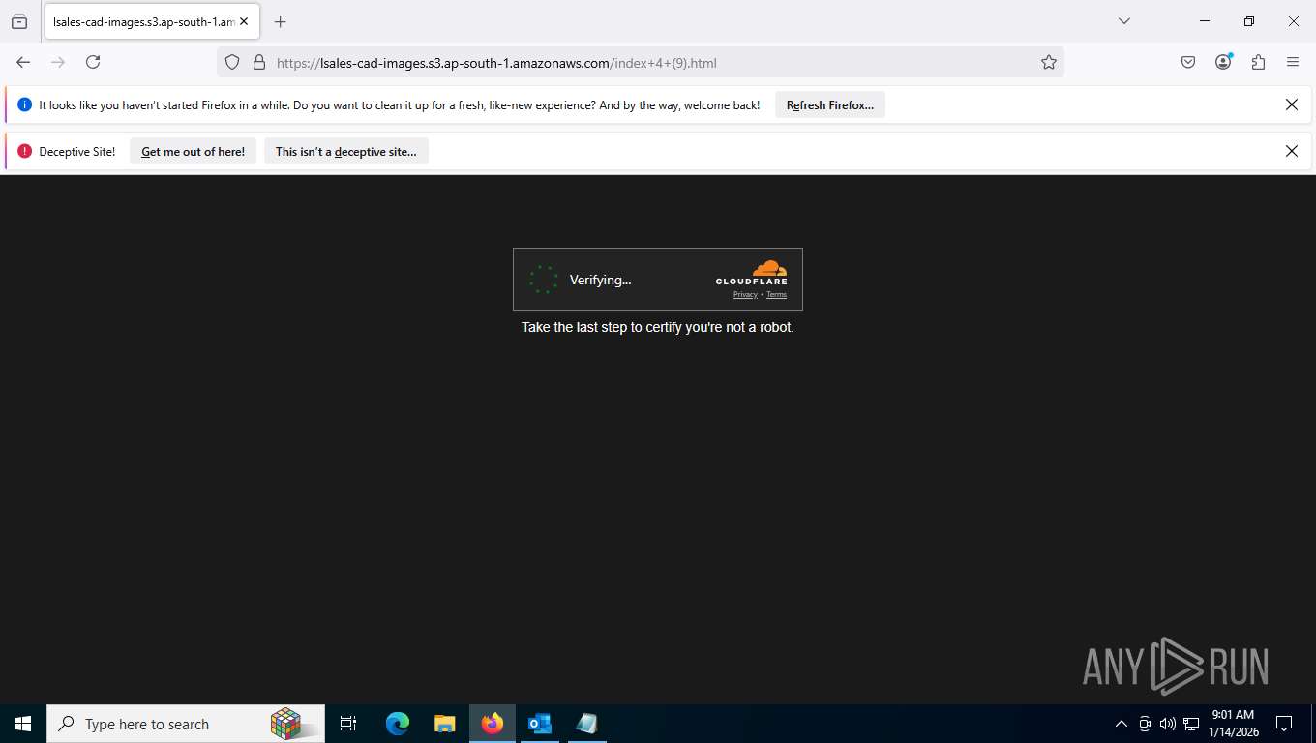Open the clock and calendar flyout
1316x743 pixels.
tap(1234, 724)
